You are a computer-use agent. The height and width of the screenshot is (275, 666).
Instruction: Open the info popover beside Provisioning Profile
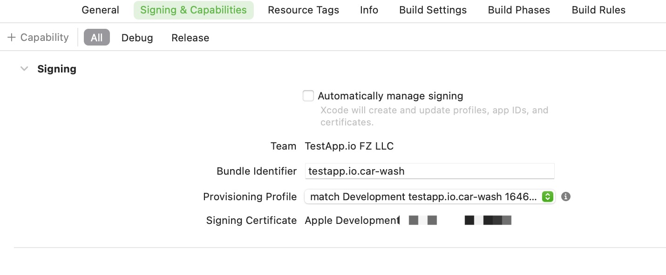point(566,196)
